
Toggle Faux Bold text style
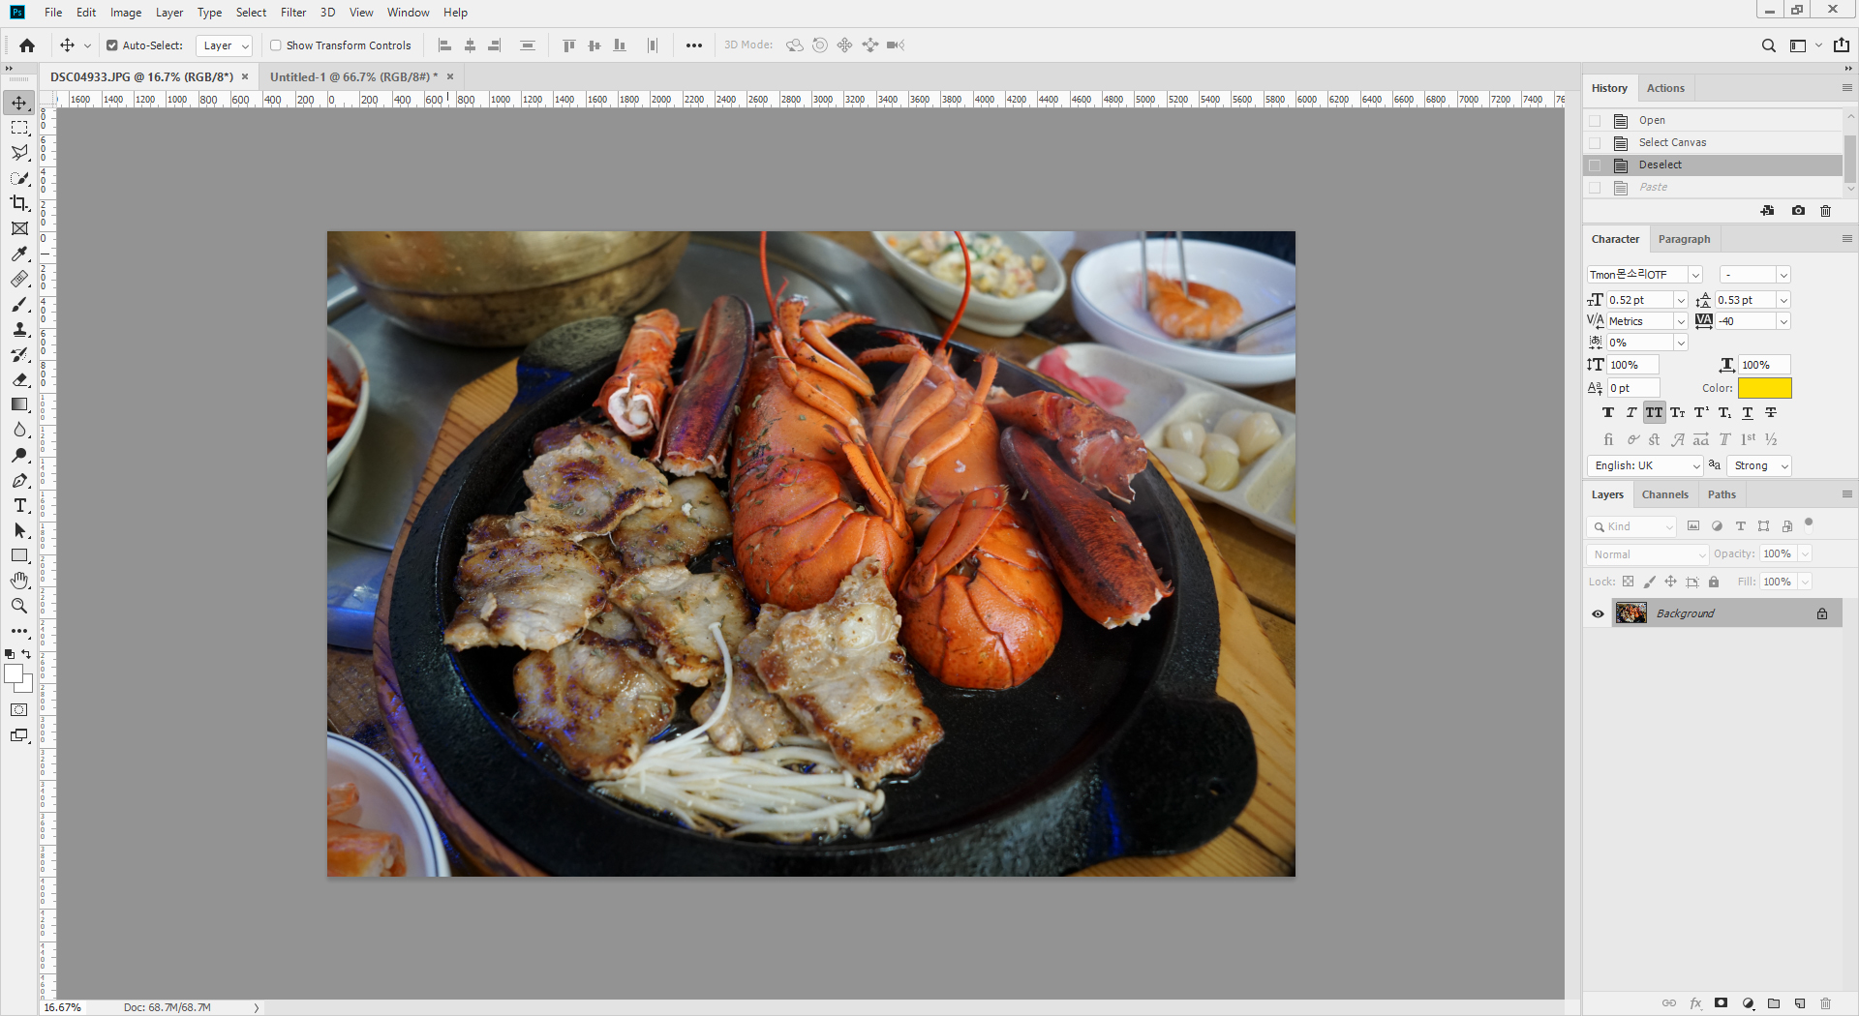(1608, 413)
